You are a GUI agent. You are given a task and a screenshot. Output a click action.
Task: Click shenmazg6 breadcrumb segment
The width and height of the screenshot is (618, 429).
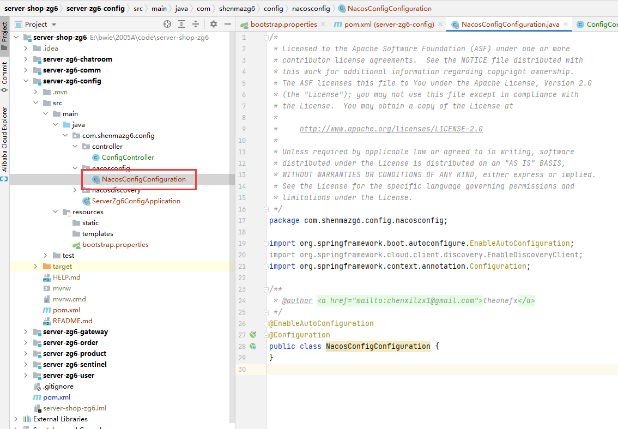237,9
